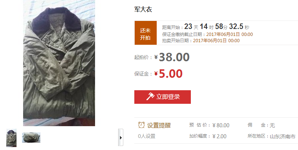Click the countdown timer text

click(206, 26)
